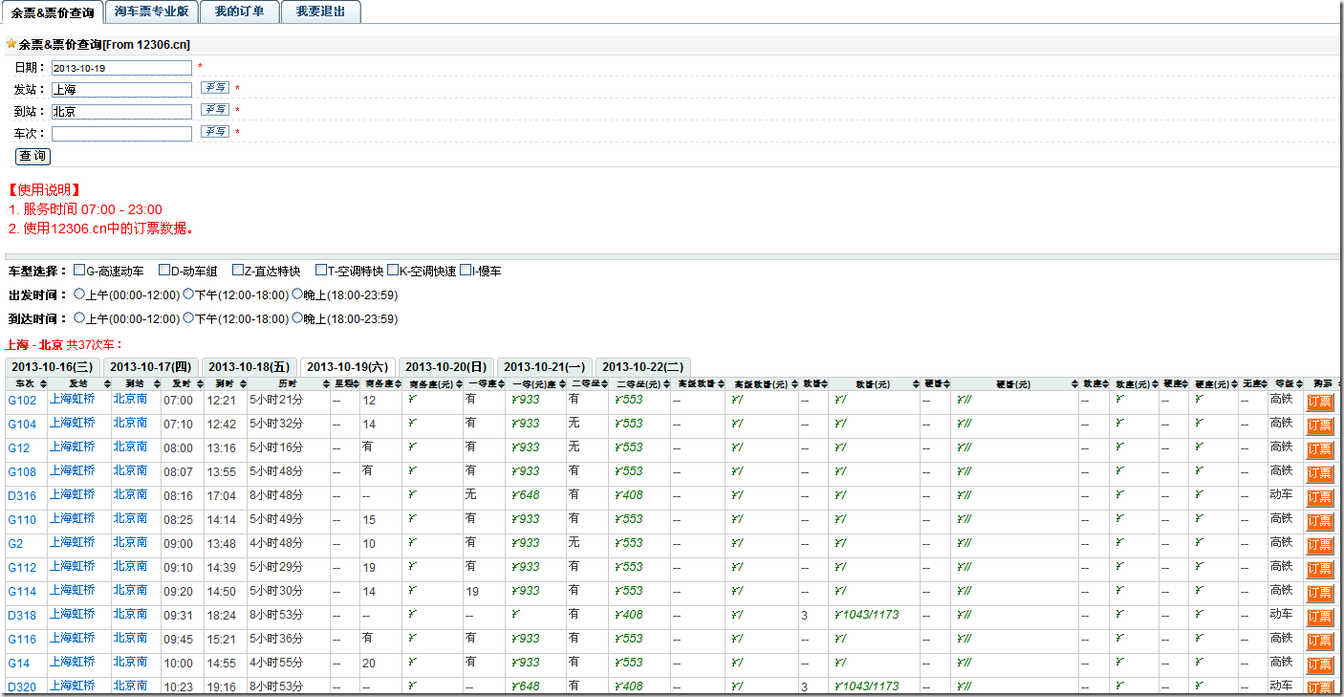This screenshot has width=1344, height=697.
Task: Click the star icon beside 余票&票价查询 heading
Action: (11, 44)
